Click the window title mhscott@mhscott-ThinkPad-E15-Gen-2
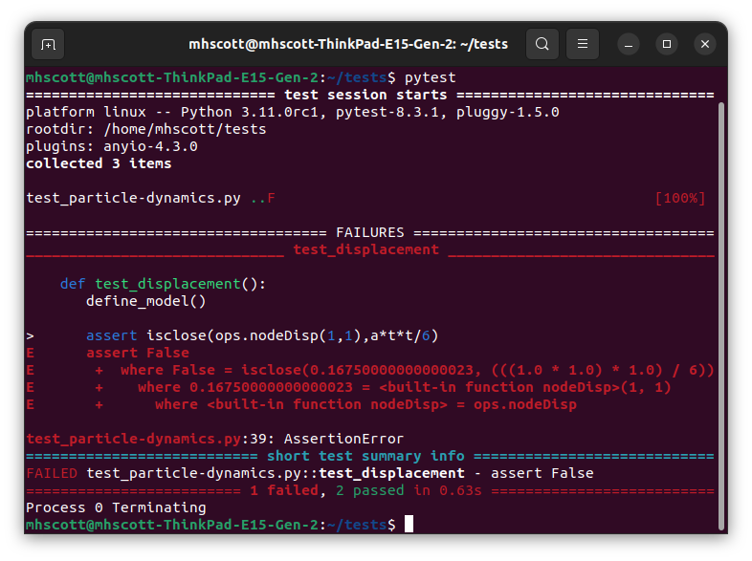Viewport: 752px width, 561px height. pos(347,44)
